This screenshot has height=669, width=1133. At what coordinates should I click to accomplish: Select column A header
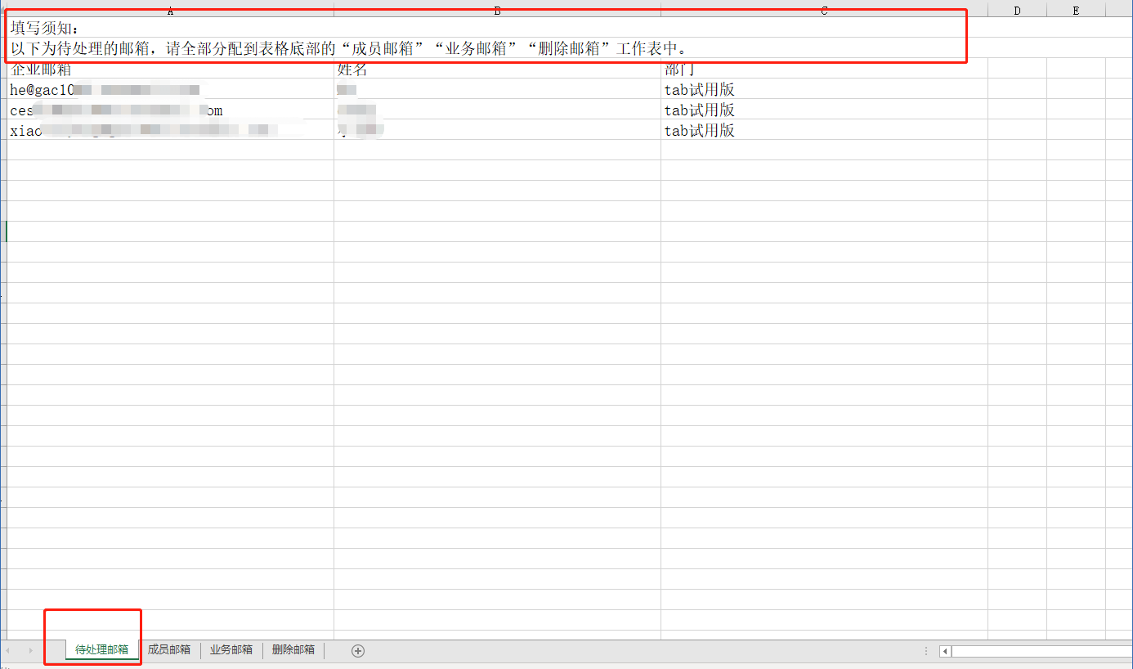(x=170, y=11)
